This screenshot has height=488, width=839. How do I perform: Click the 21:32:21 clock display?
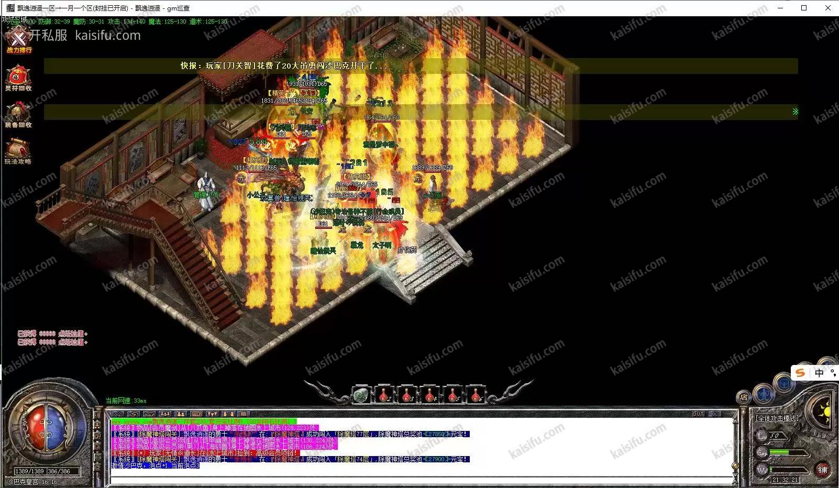785,480
